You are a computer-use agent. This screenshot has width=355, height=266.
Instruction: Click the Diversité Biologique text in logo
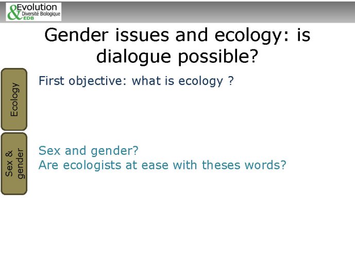41,14
